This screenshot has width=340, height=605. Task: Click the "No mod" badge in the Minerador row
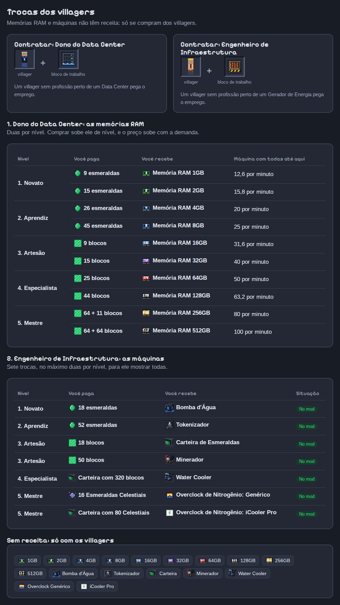[307, 461]
